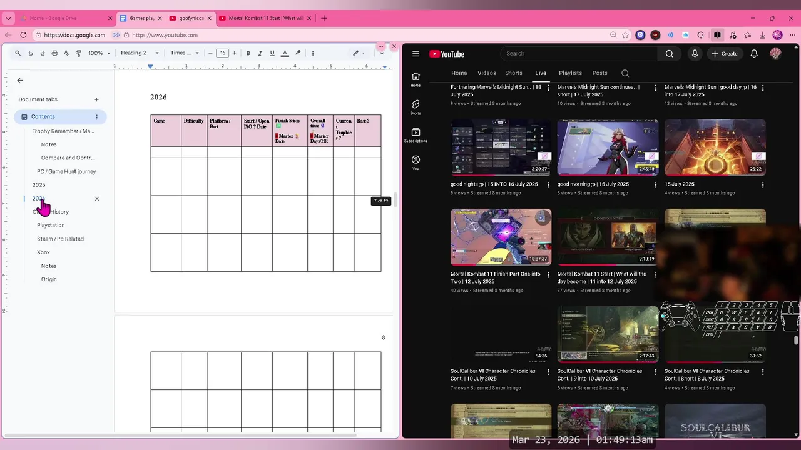This screenshot has width=801, height=450.
Task: Toggle bold formatting
Action: pos(248,53)
